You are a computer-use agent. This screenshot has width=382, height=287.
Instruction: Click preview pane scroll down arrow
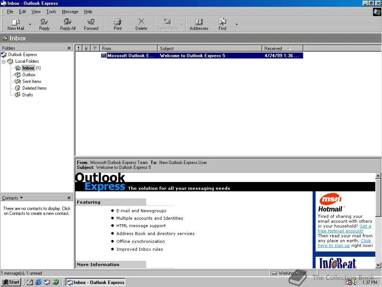[378, 265]
